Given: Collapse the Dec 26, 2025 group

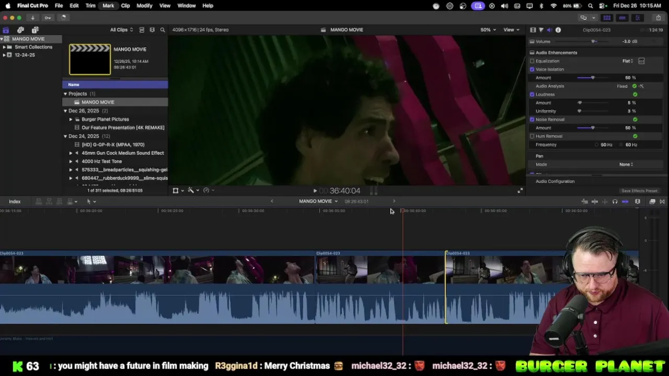Looking at the screenshot, I should (x=65, y=111).
